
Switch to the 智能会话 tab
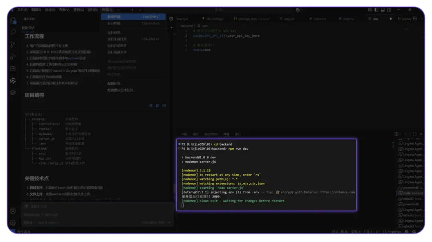28,28
